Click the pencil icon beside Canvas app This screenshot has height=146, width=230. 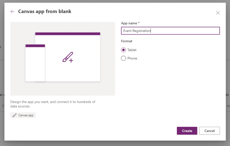coord(14,115)
